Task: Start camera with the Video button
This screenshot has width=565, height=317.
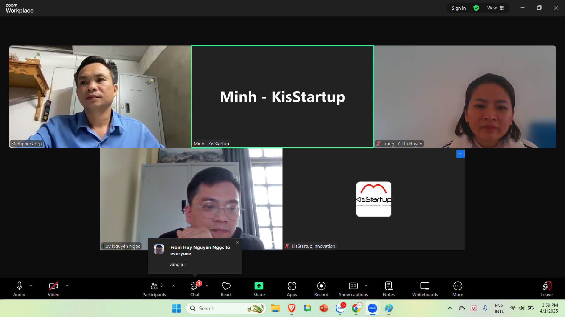Action: [x=54, y=289]
